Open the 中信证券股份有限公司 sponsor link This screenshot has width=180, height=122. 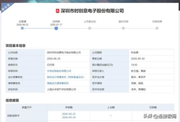[x=59, y=71]
